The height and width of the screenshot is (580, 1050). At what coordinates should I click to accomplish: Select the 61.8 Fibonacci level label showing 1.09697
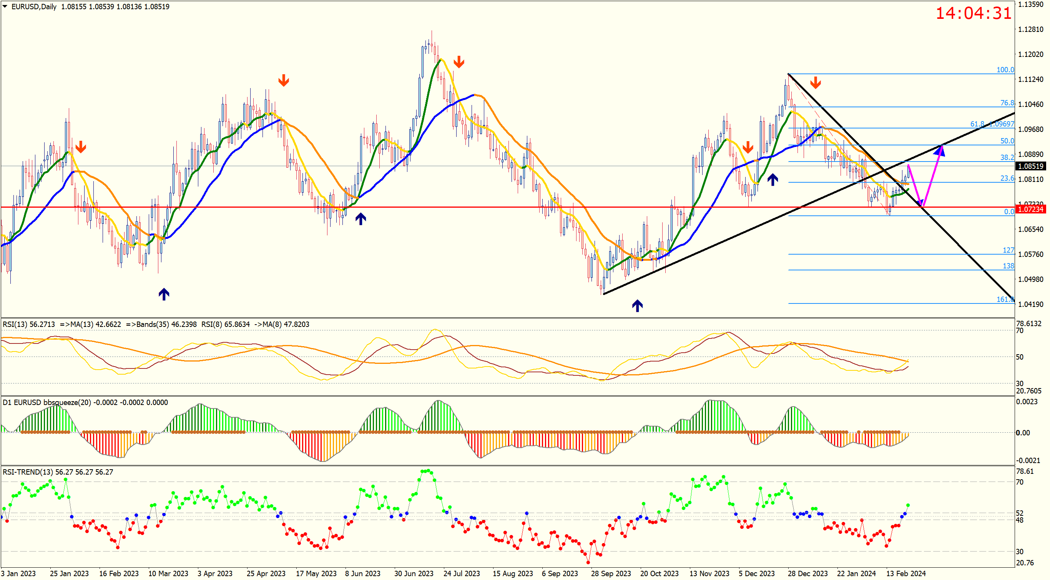[992, 124]
